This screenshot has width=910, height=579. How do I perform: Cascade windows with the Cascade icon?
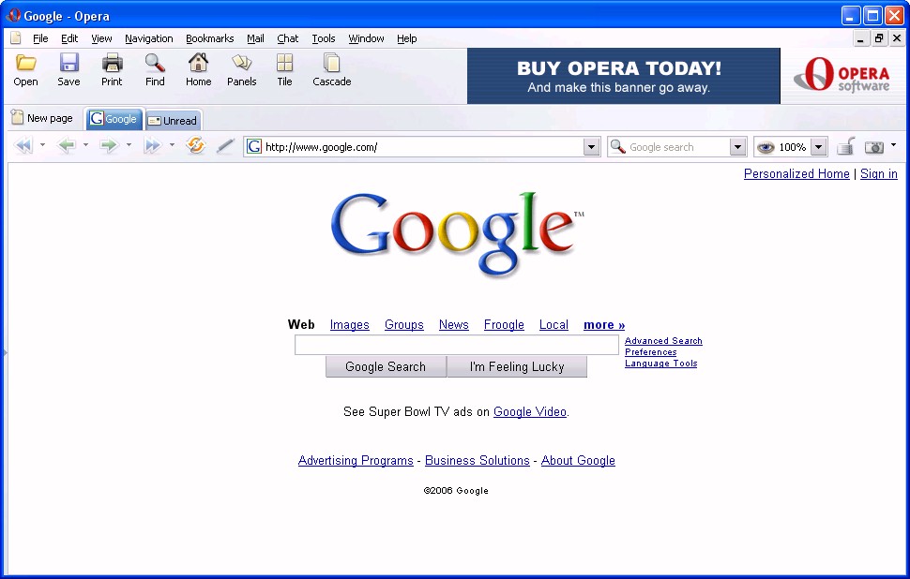(x=331, y=62)
